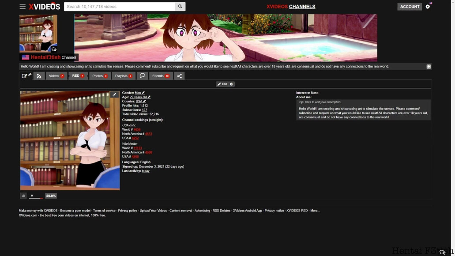Click the pencil icon on profile picture
Image resolution: width=455 pixels, height=256 pixels.
point(114,94)
